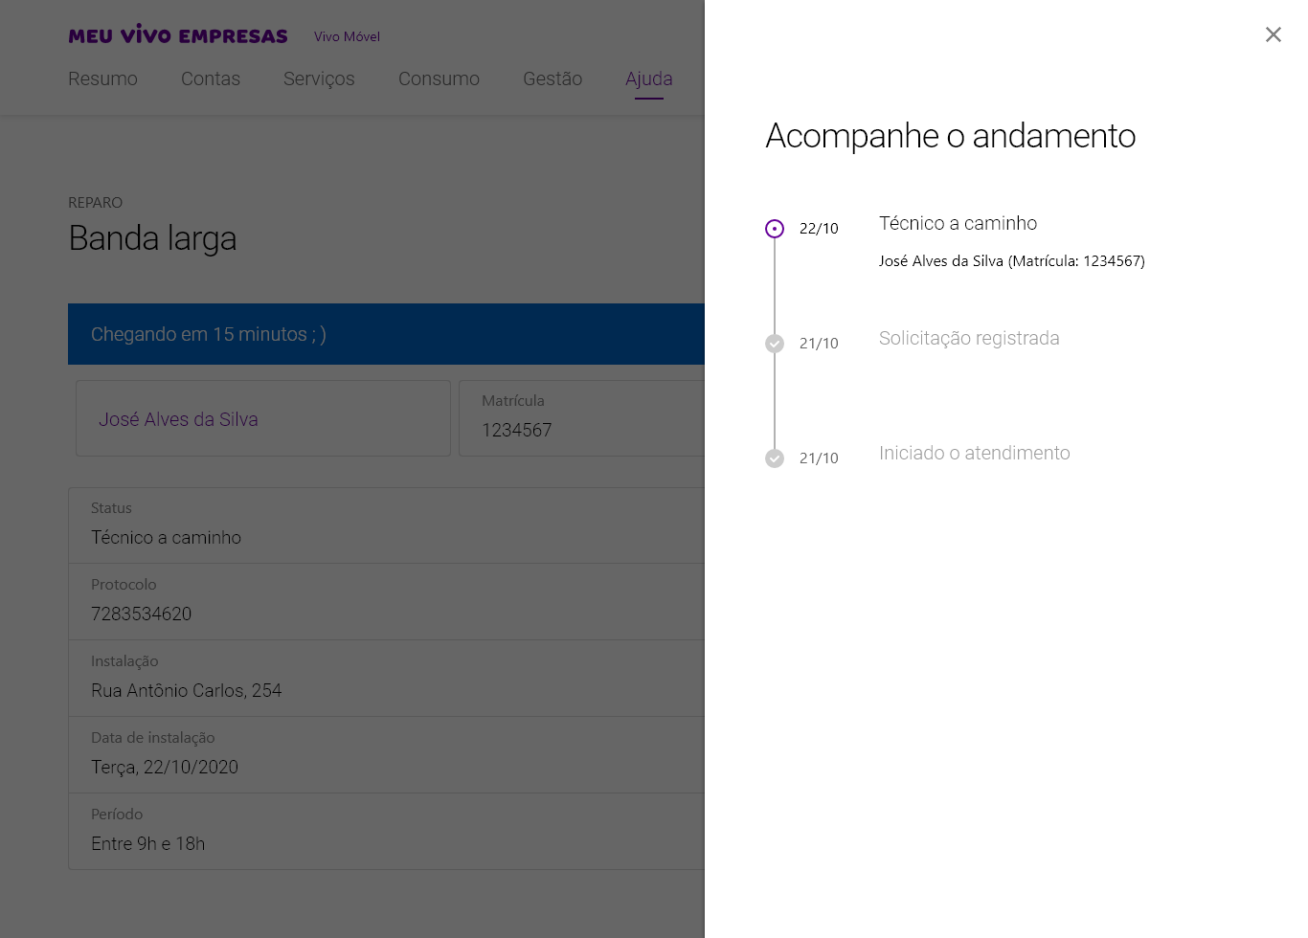Click the Protocolo number 7283534620
The height and width of the screenshot is (938, 1308).
click(x=142, y=614)
